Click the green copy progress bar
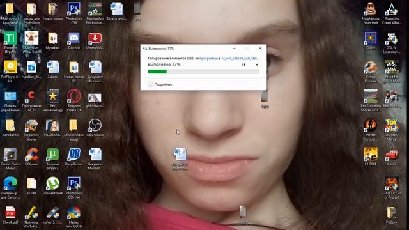 (x=203, y=72)
